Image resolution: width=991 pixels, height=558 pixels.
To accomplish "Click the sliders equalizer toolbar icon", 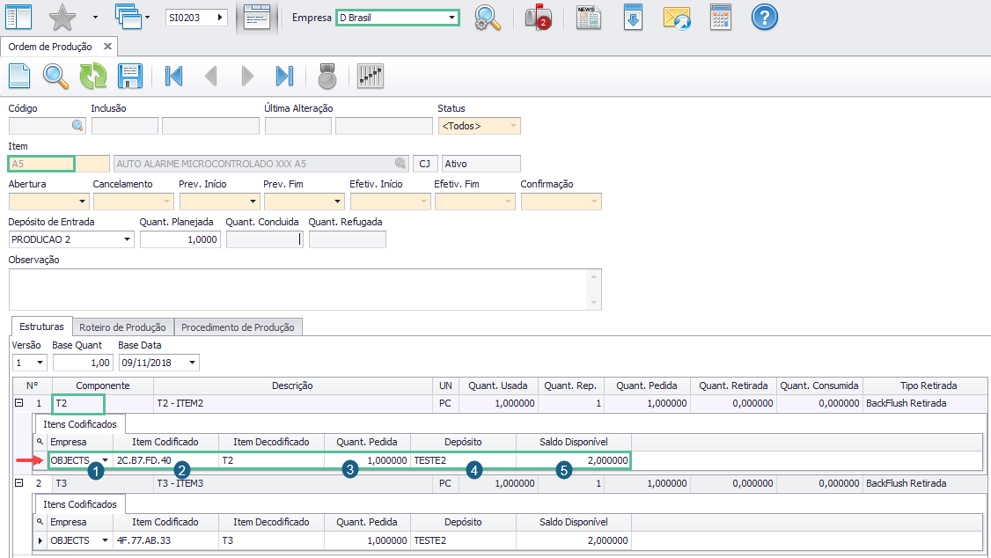I will pyautogui.click(x=371, y=76).
